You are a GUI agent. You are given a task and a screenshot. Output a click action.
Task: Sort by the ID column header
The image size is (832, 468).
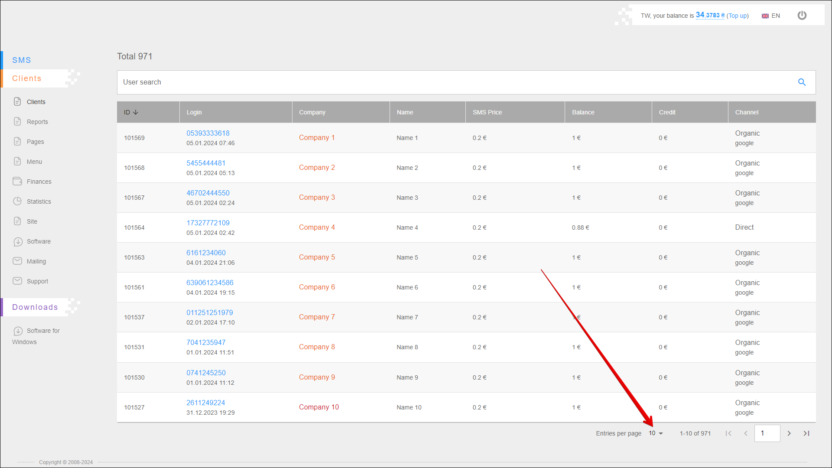(131, 112)
